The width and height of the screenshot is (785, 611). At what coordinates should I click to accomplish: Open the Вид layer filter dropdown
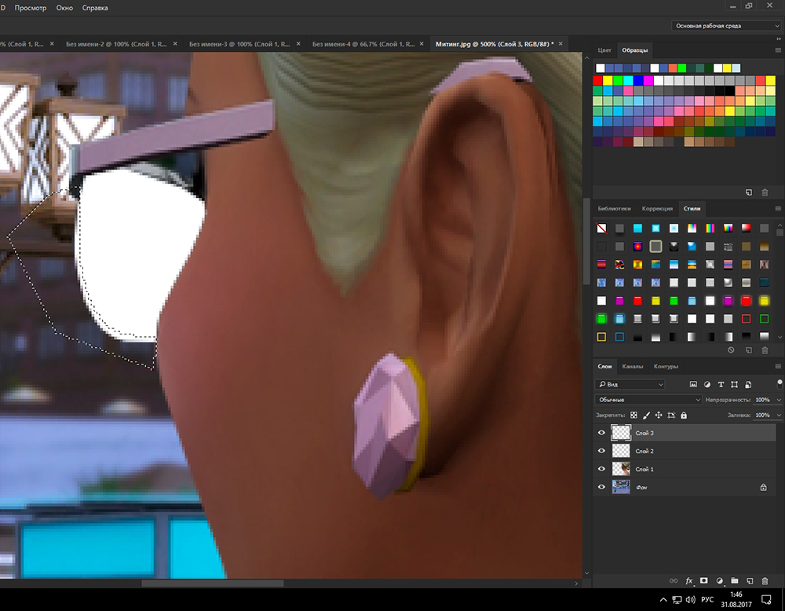pyautogui.click(x=630, y=384)
